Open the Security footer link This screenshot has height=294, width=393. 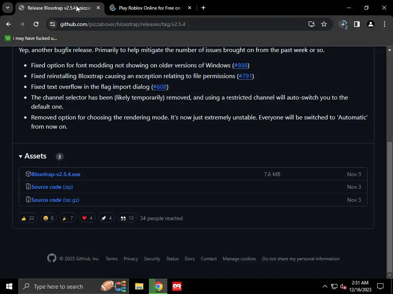[152, 259]
